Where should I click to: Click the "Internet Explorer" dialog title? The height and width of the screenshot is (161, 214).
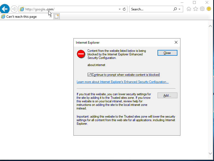[88, 43]
